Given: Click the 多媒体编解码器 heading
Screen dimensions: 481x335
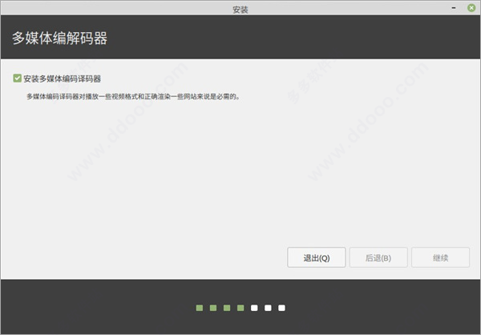Looking at the screenshot, I should (x=60, y=38).
